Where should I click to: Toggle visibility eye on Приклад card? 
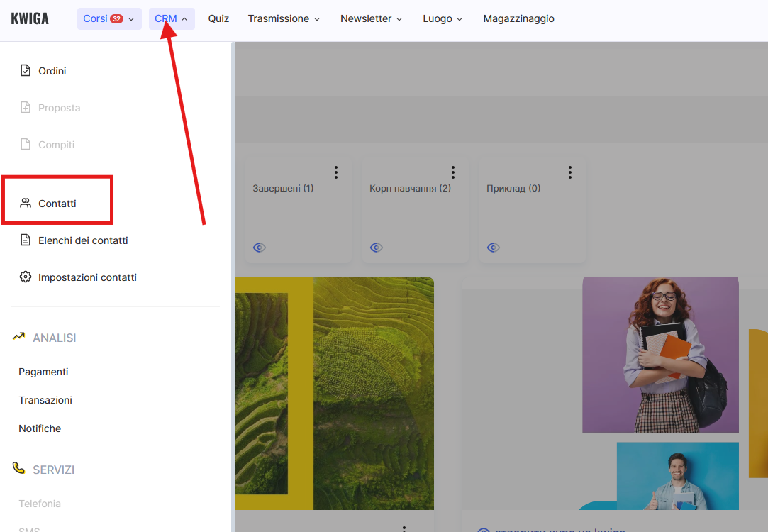(x=494, y=248)
